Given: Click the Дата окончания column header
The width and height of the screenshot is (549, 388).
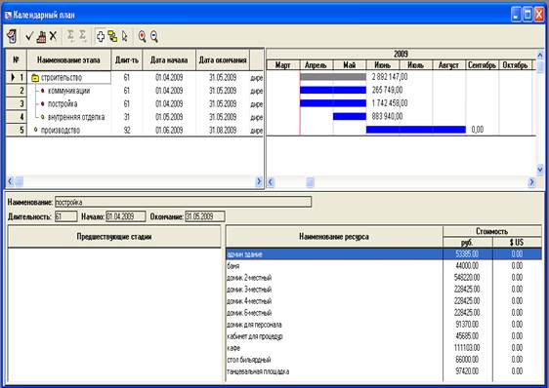Looking at the screenshot, I should coord(223,60).
